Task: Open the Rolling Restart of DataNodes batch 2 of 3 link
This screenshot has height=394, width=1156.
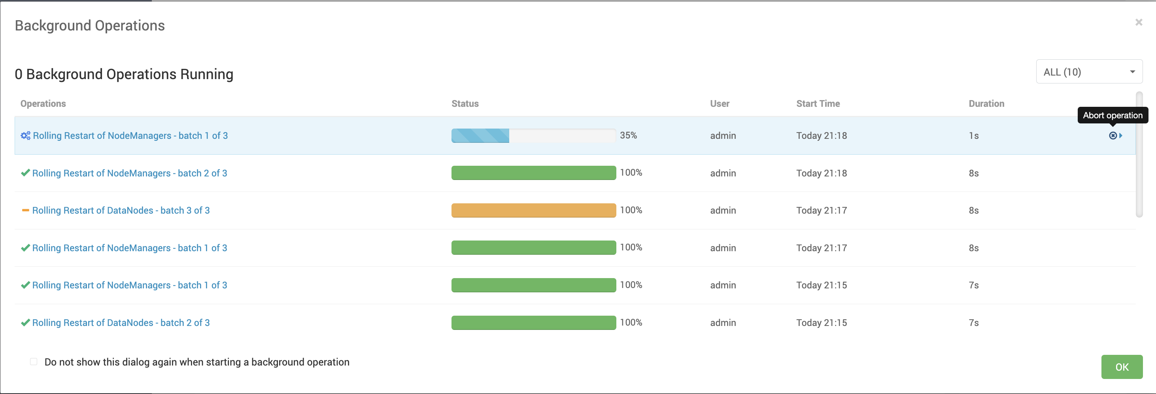Action: pos(121,322)
